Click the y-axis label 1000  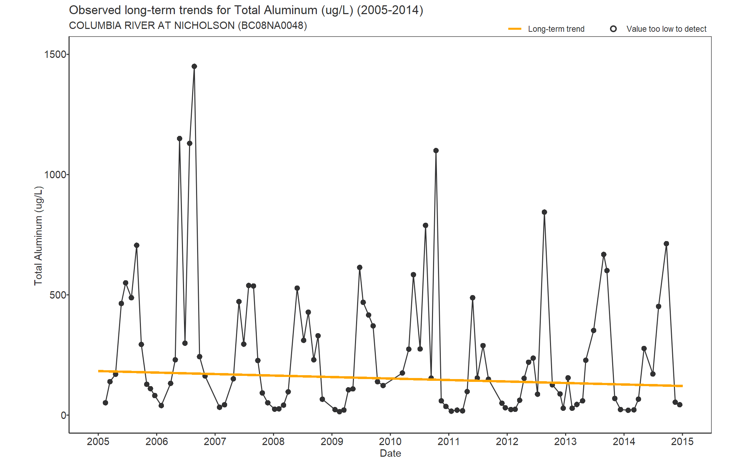click(x=55, y=175)
